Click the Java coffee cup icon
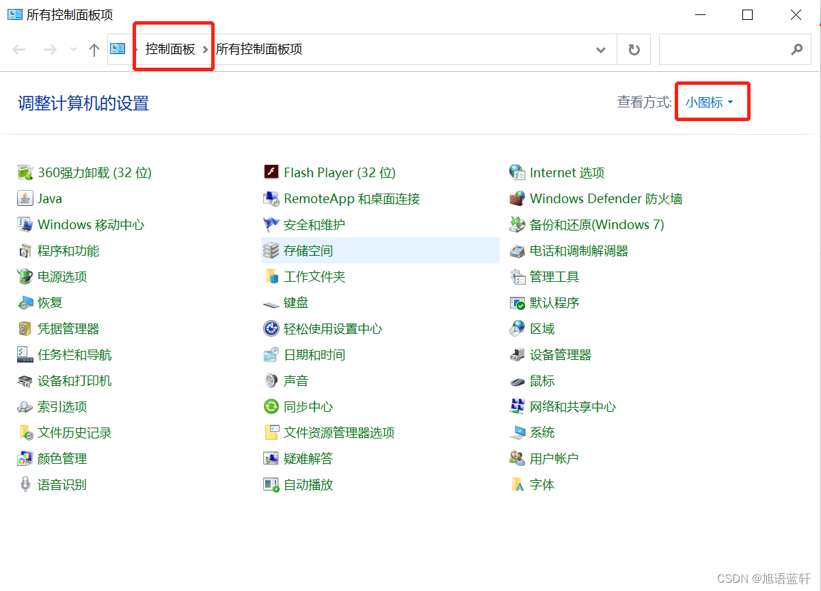The image size is (821, 591). [x=25, y=198]
